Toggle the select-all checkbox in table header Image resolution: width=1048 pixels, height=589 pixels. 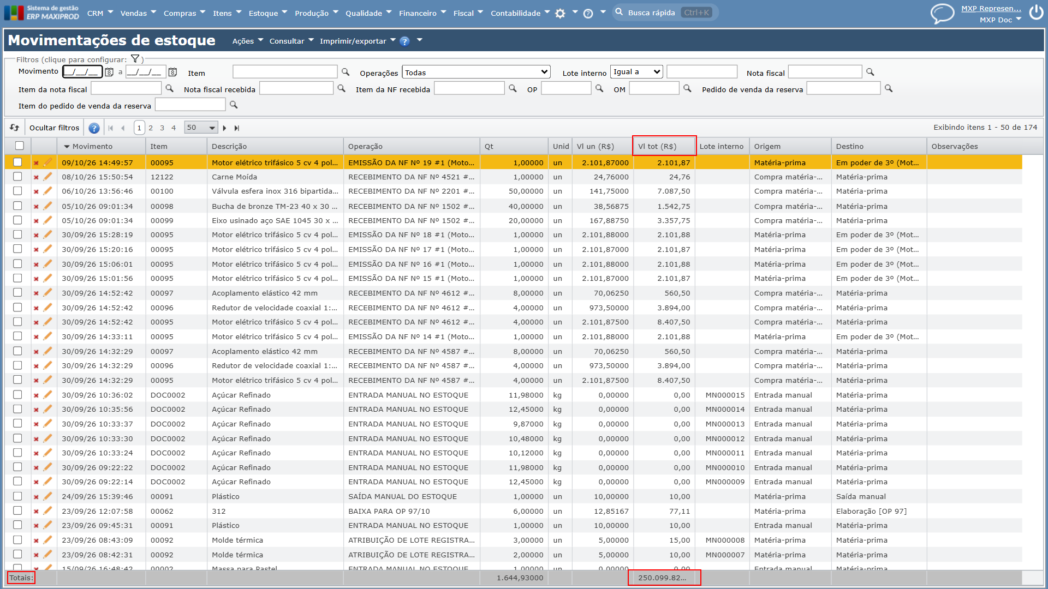point(20,146)
